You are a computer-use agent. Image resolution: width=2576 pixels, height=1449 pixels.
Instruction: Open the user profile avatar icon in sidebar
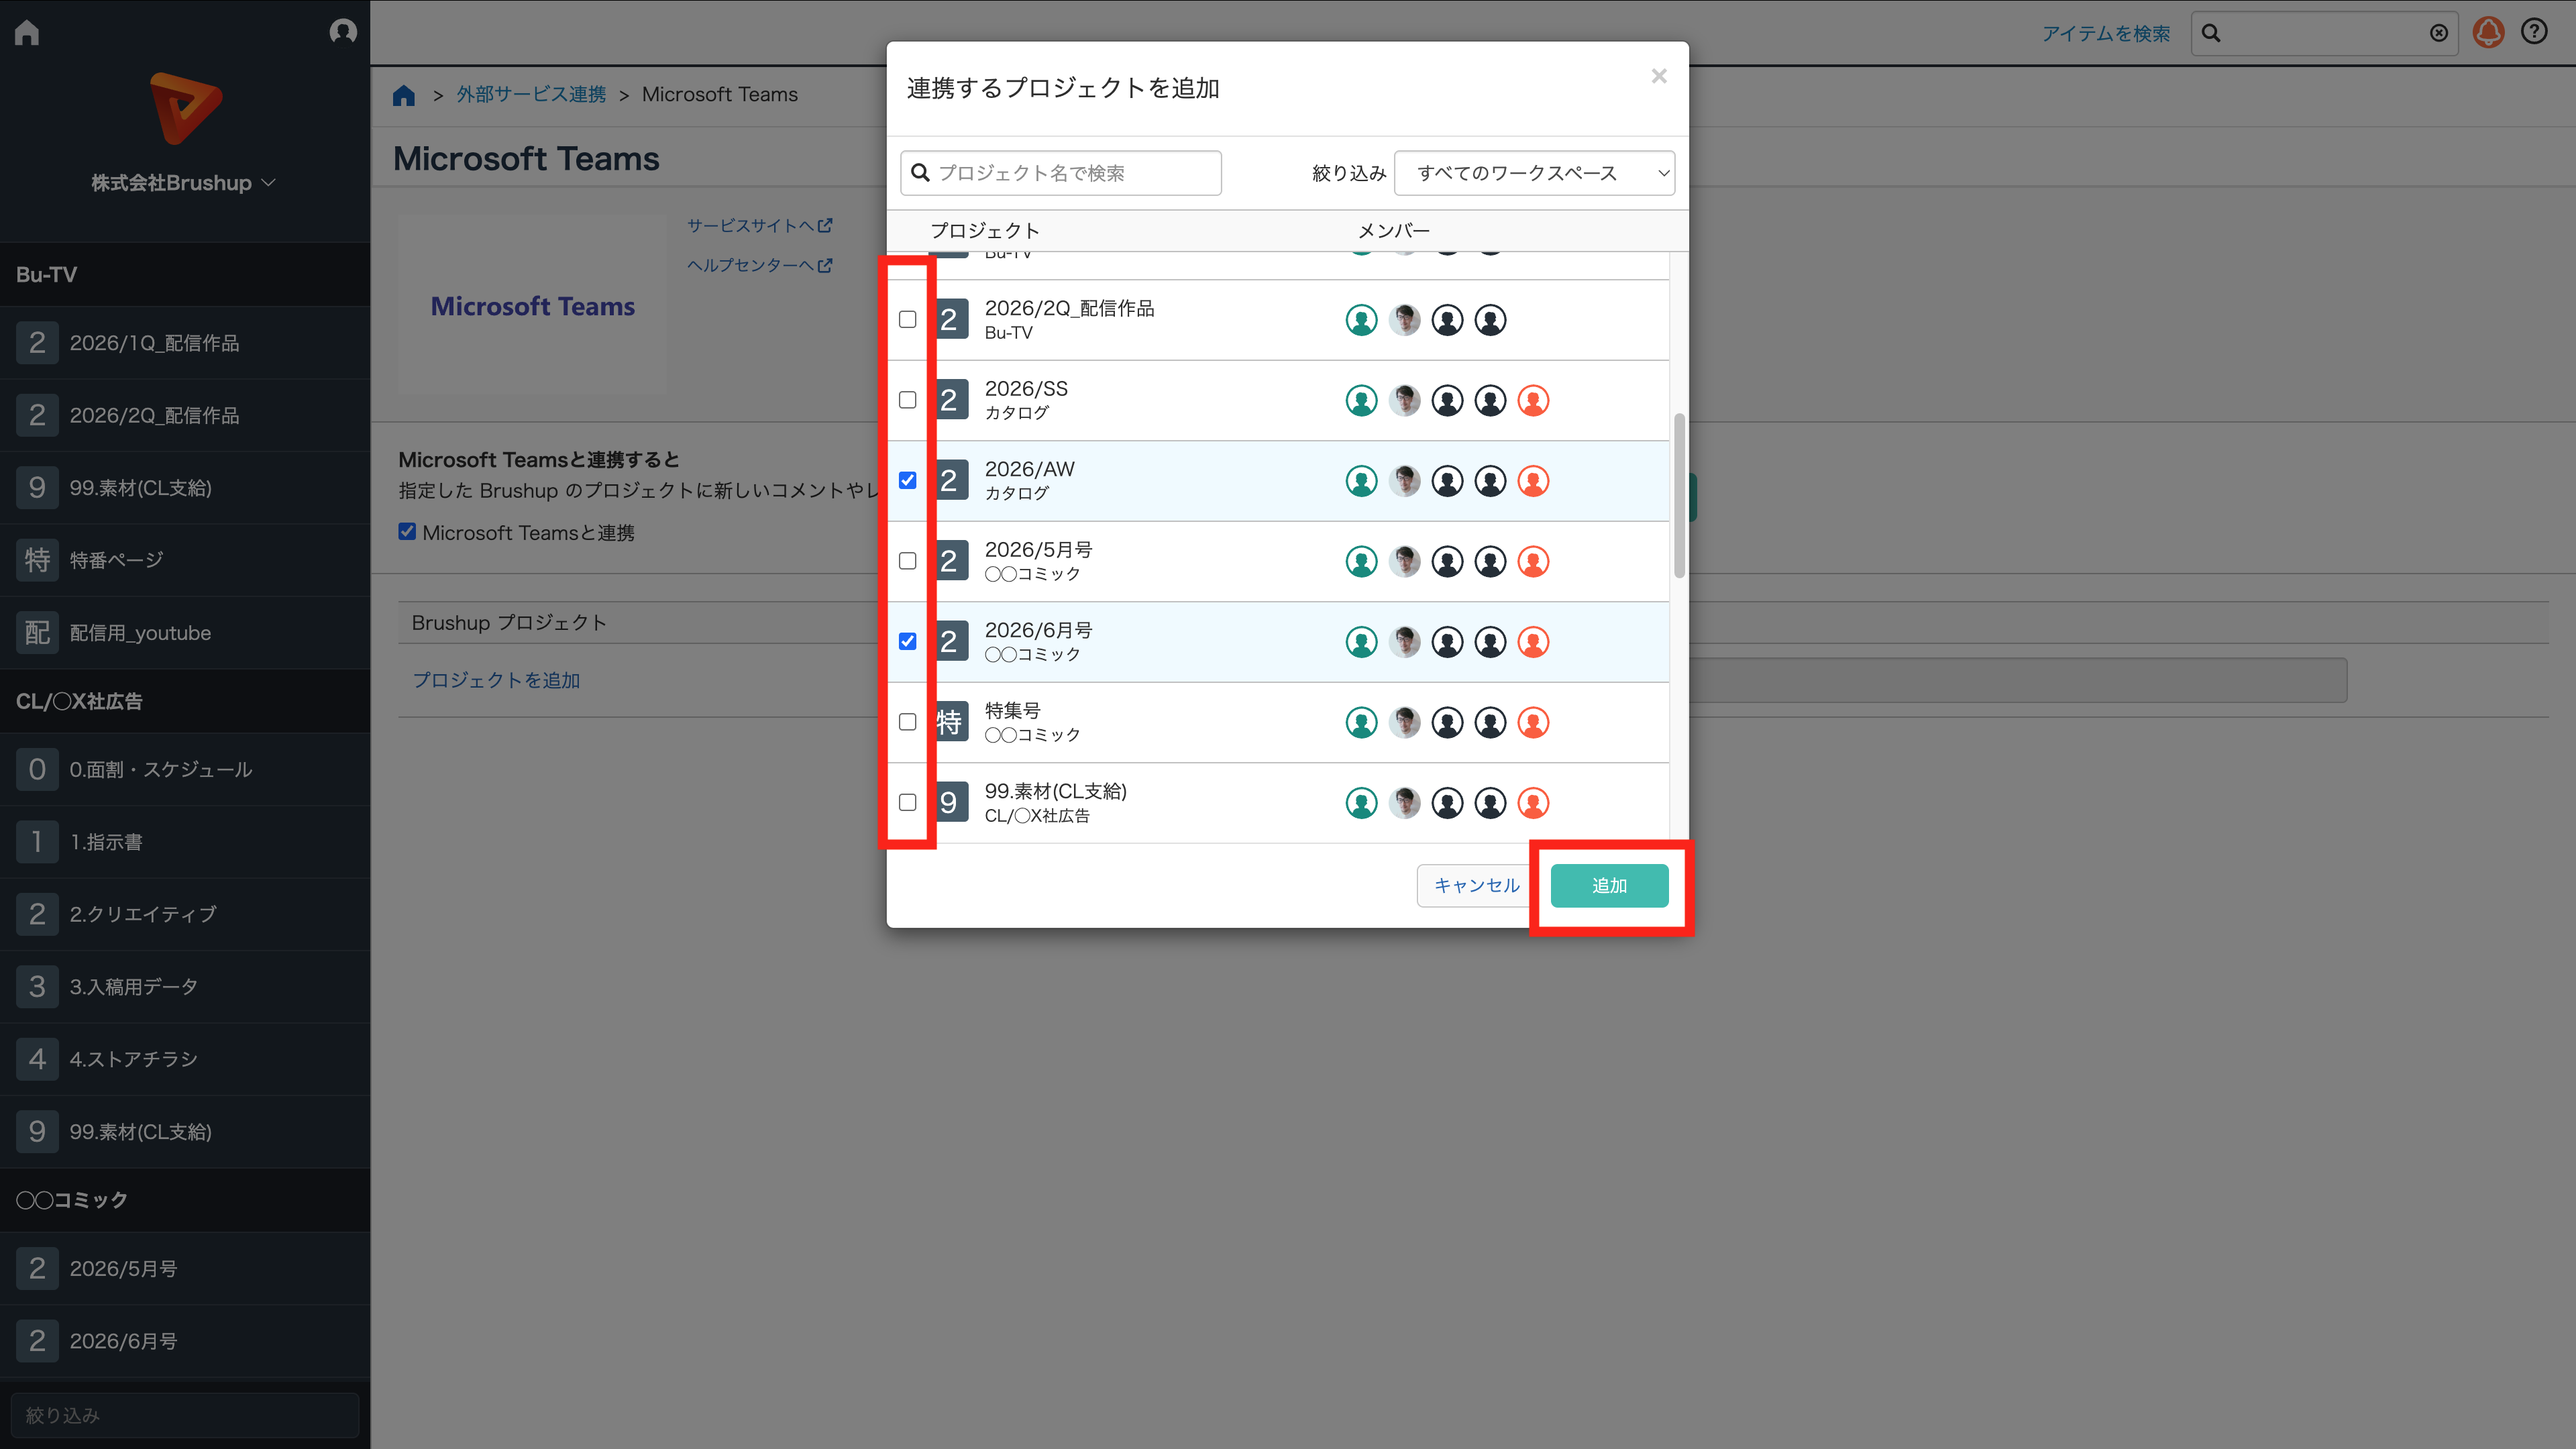tap(343, 31)
